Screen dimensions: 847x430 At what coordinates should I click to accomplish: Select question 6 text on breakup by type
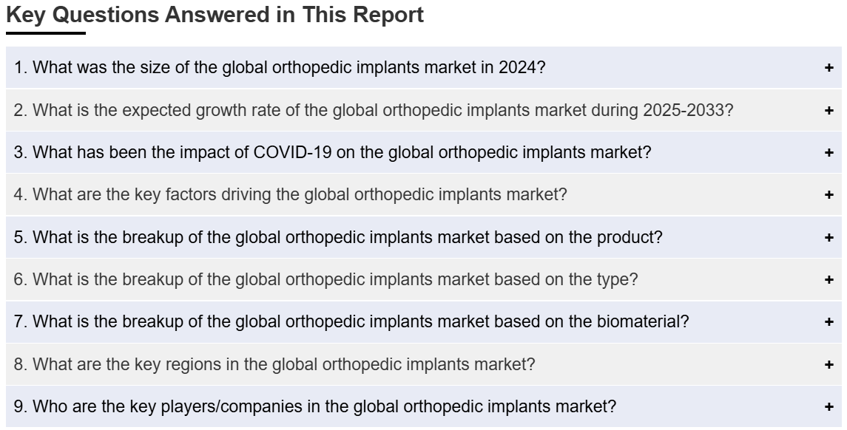click(x=325, y=280)
